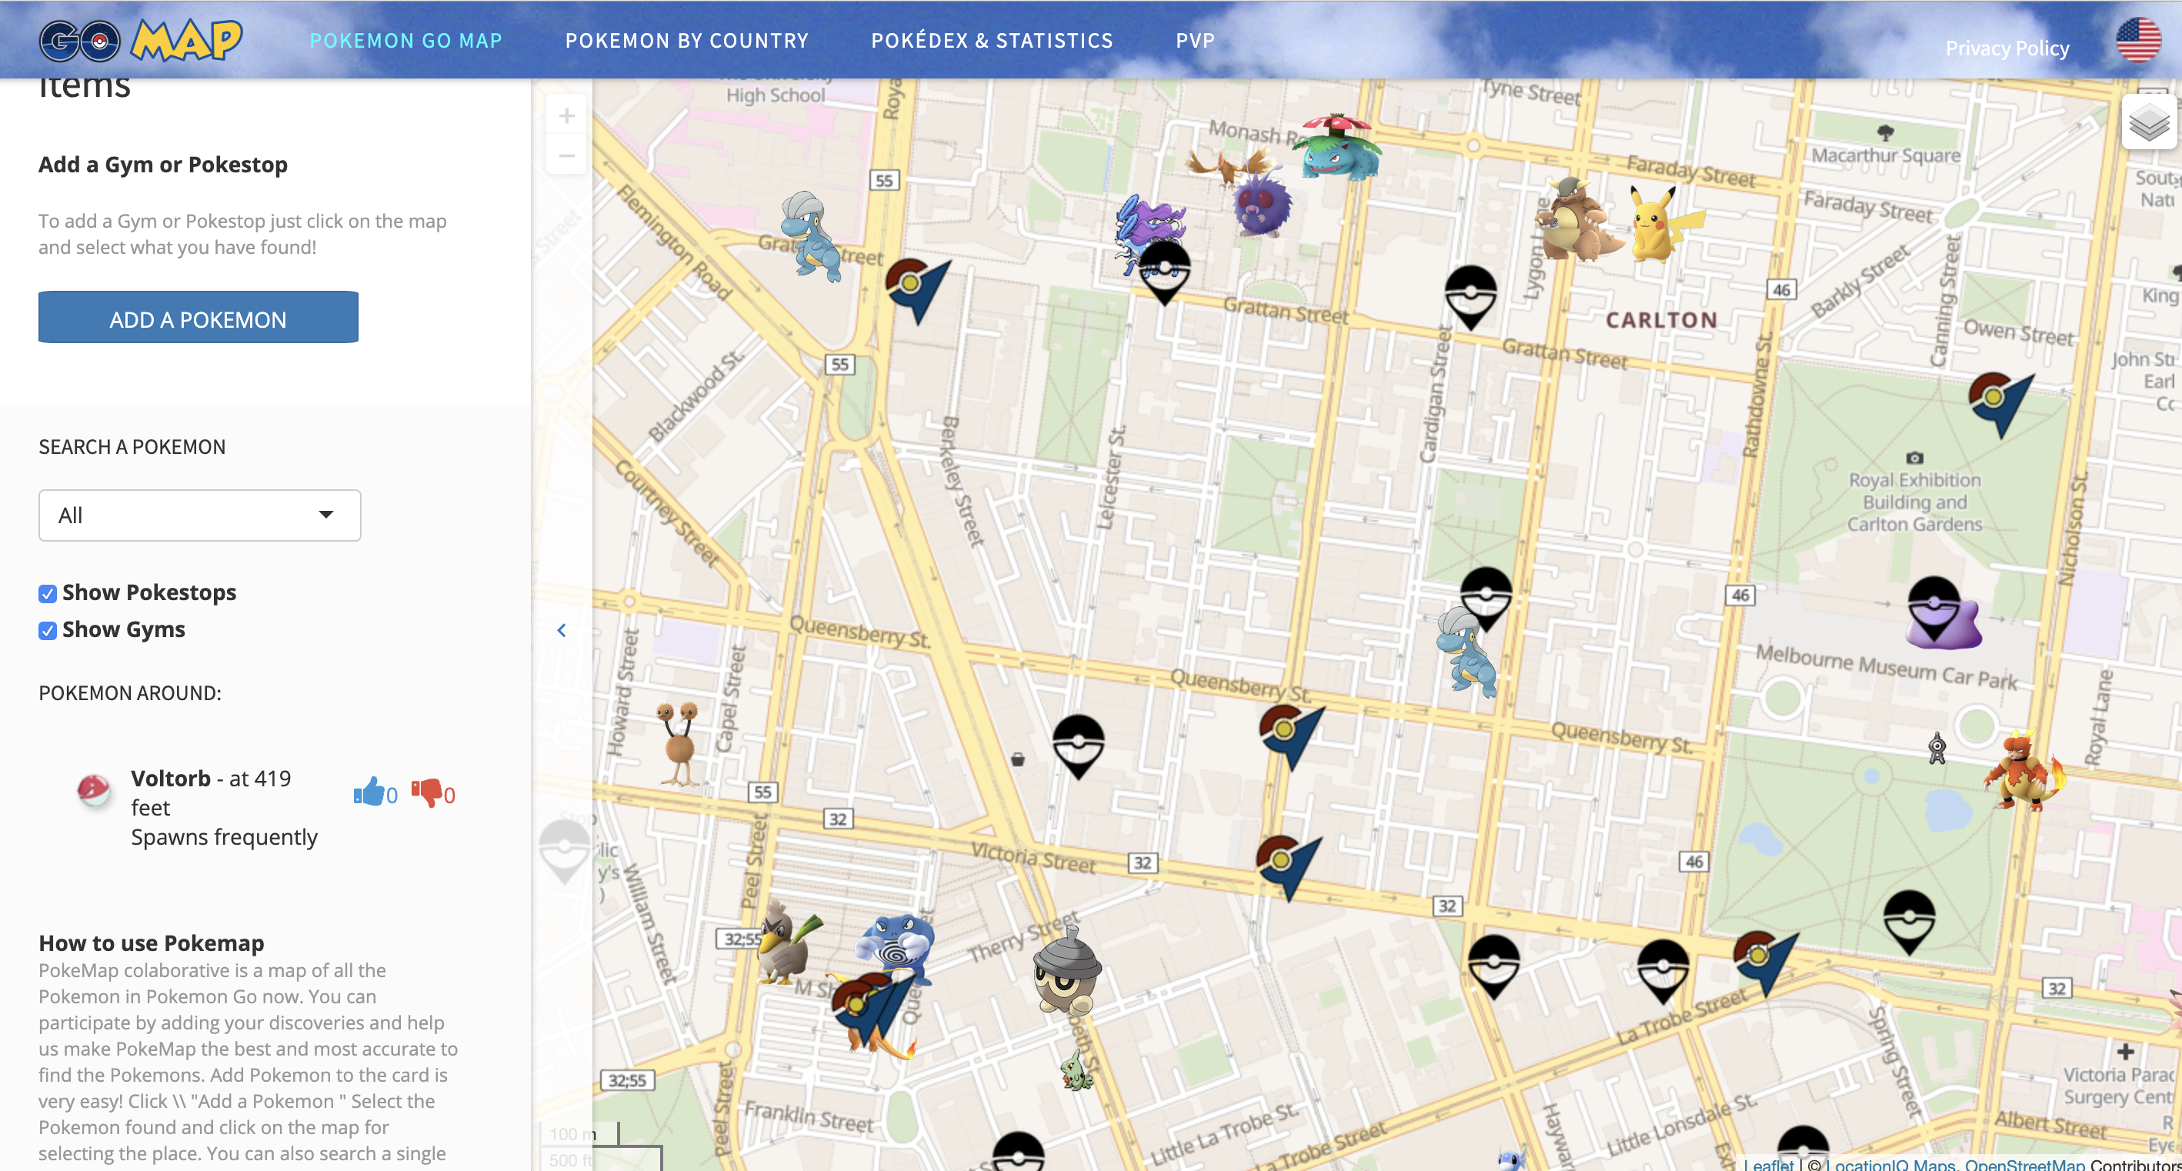2182x1171 pixels.
Task: Select the Larvitar marker on the map
Action: coord(1076,1071)
